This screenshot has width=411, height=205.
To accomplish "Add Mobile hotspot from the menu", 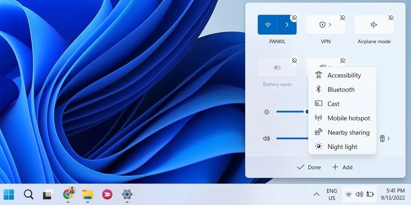I will [342, 118].
